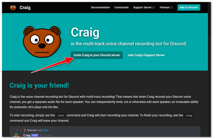Image resolution: width=213 pixels, height=139 pixels.
Task: Click the /join command code snippet
Action: coord(61,116)
